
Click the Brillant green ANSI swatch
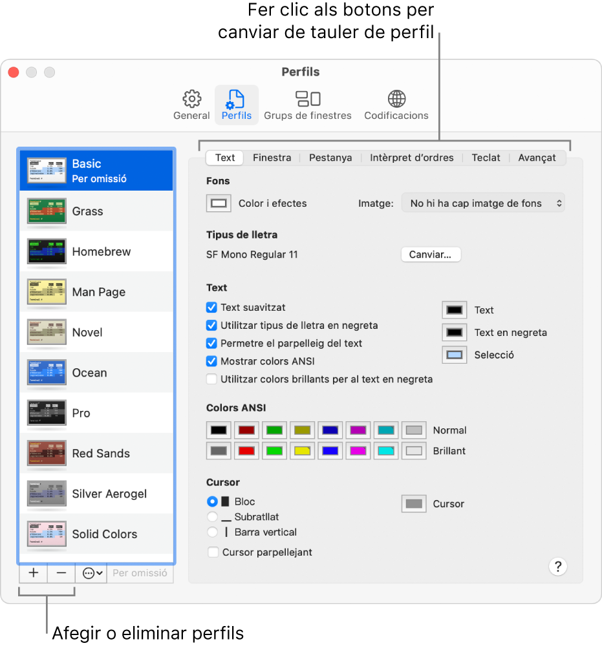[274, 451]
